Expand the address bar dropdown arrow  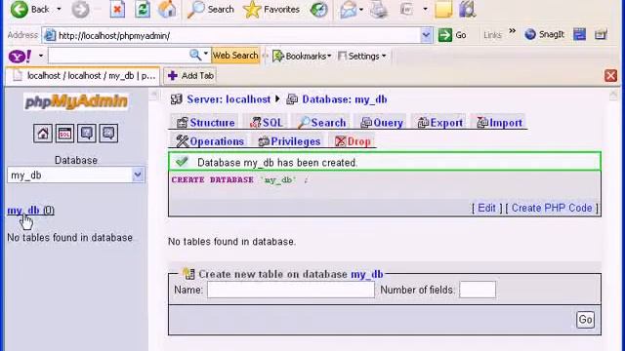coord(426,35)
